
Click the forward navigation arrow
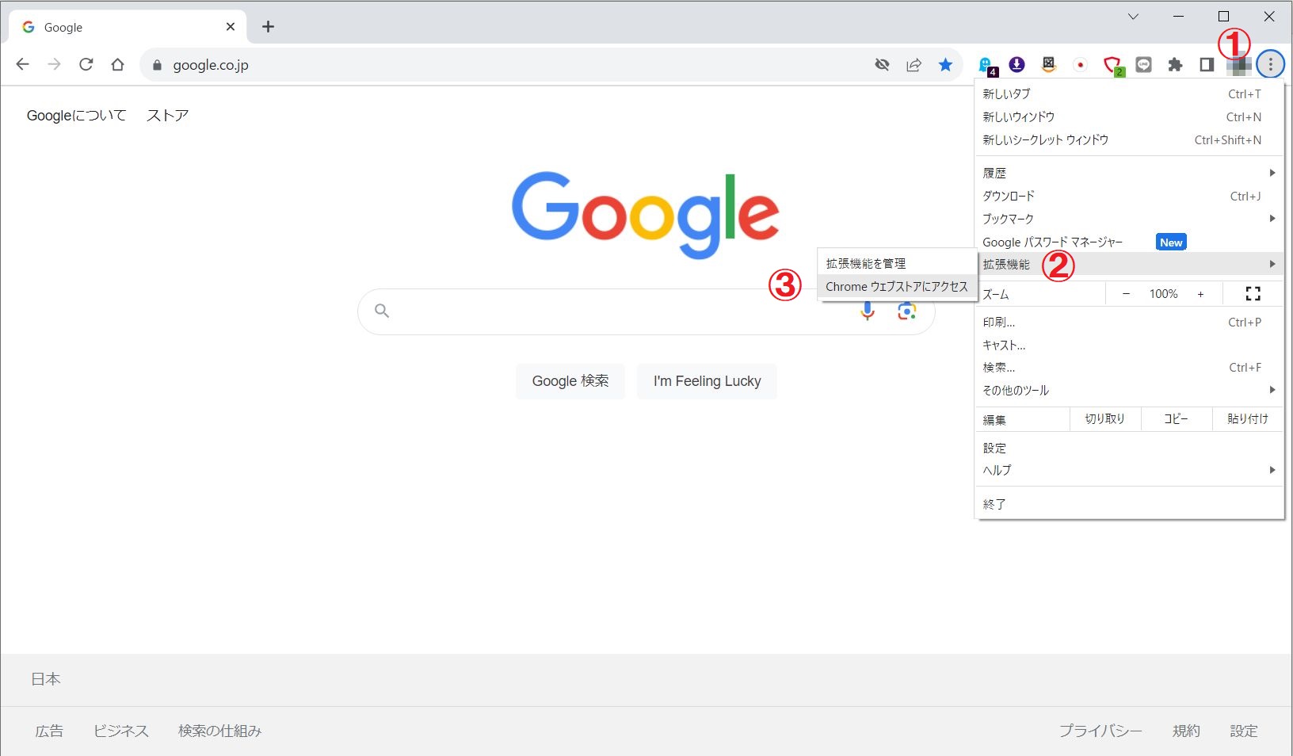pos(54,65)
